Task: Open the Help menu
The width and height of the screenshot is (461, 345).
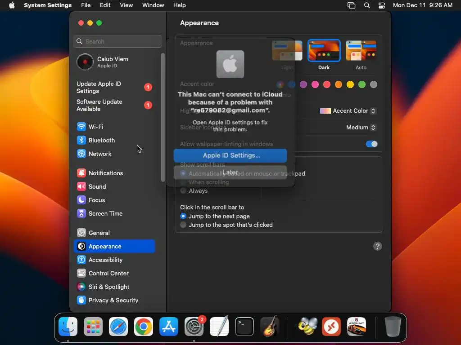Action: [179, 5]
